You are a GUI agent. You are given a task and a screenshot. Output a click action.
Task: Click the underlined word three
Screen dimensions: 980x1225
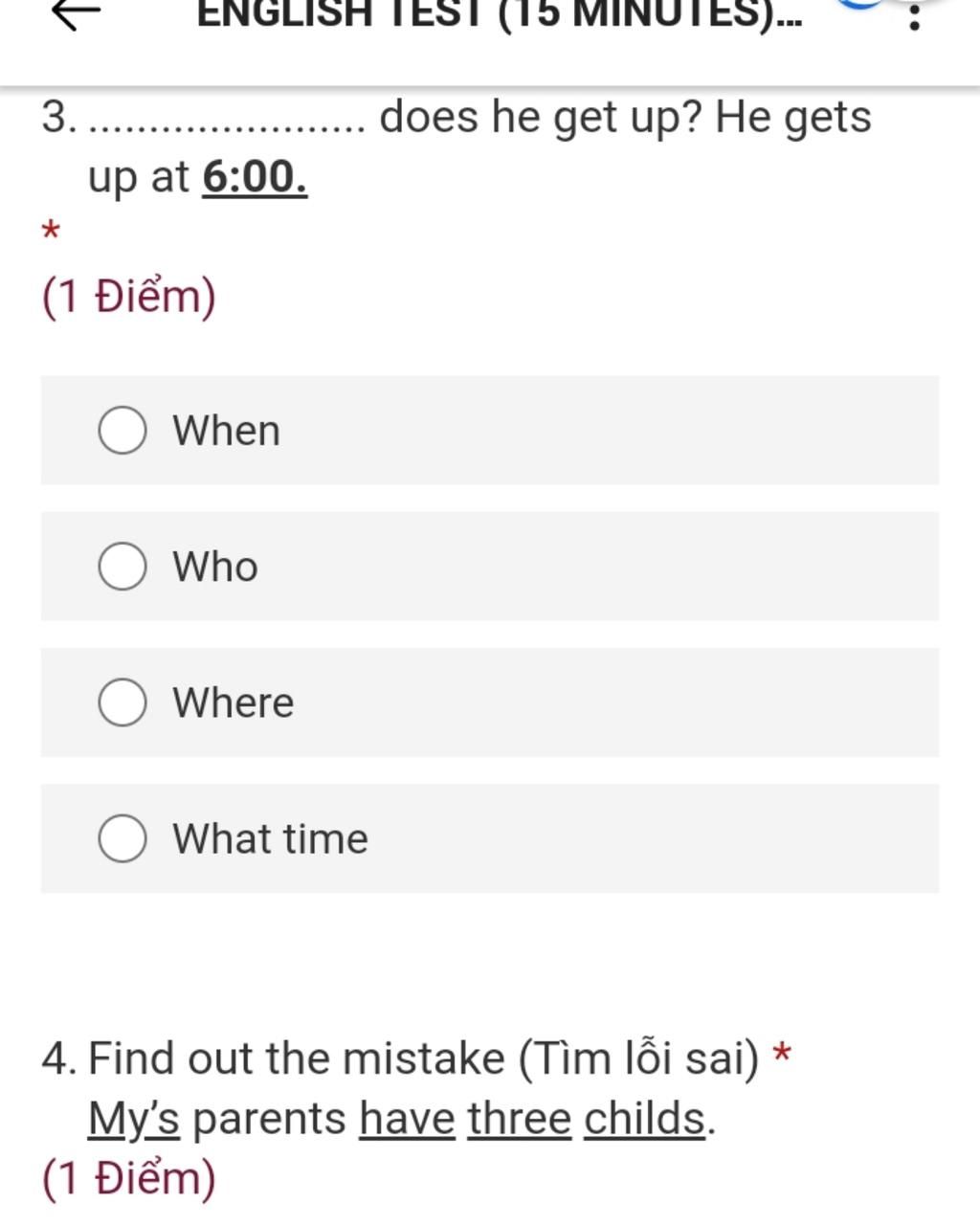pos(520,1119)
